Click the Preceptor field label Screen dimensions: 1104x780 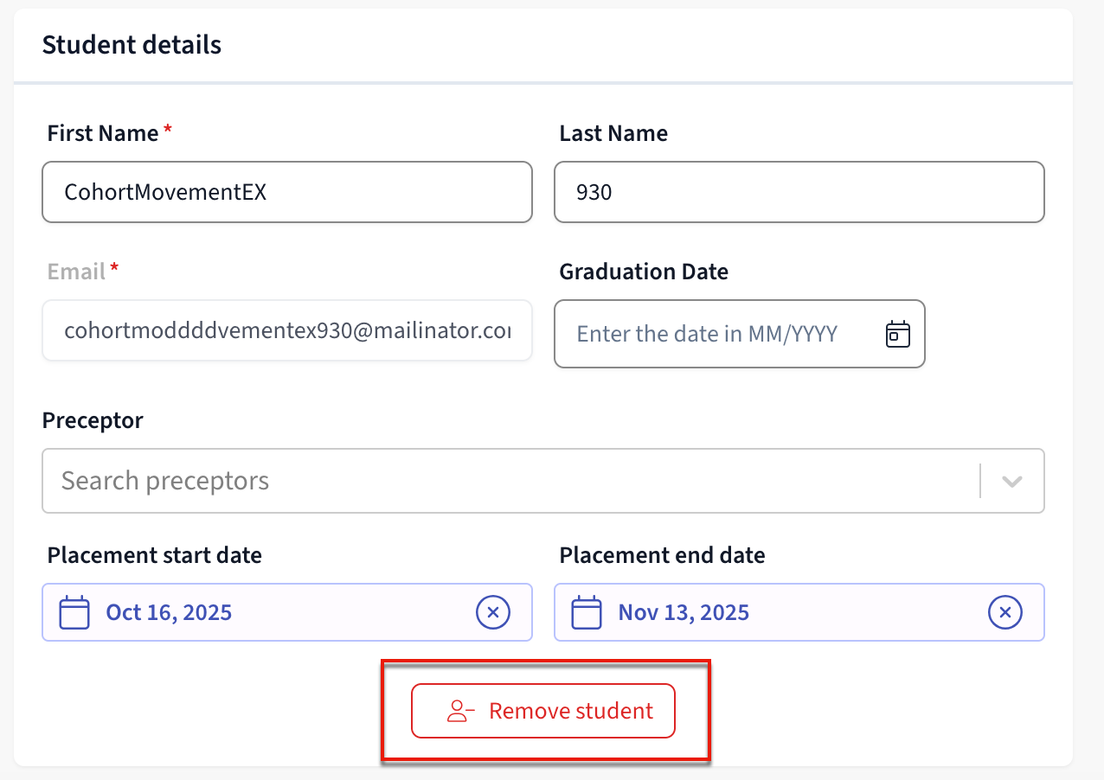click(x=93, y=420)
